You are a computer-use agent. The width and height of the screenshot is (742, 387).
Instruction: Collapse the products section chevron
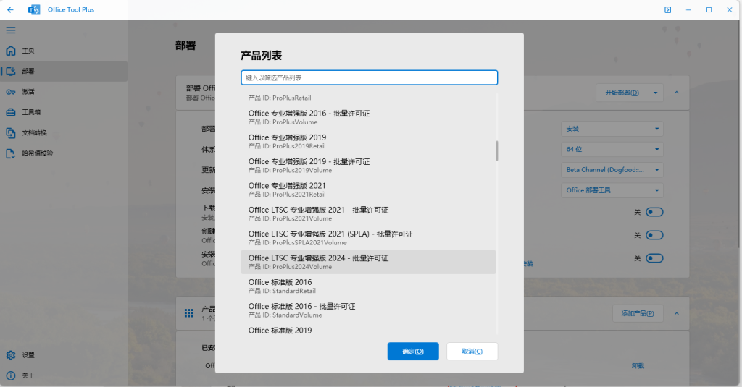point(677,313)
